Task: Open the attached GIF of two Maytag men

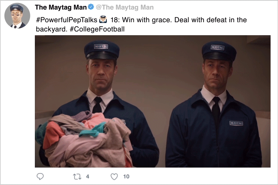Action: click(153, 101)
